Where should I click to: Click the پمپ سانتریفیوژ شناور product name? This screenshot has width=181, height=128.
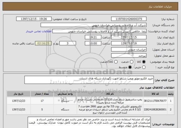click(110, 101)
